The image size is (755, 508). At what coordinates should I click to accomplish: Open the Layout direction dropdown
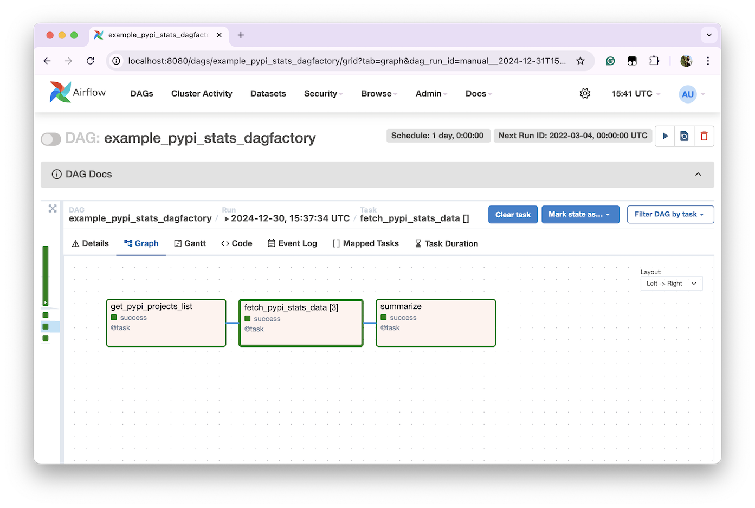coord(671,284)
